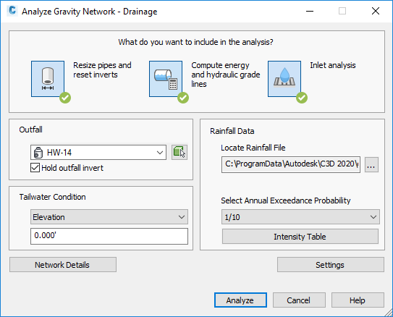Browse for rainfall file with ellipsis button
This screenshot has height=317, width=393.
coord(371,164)
